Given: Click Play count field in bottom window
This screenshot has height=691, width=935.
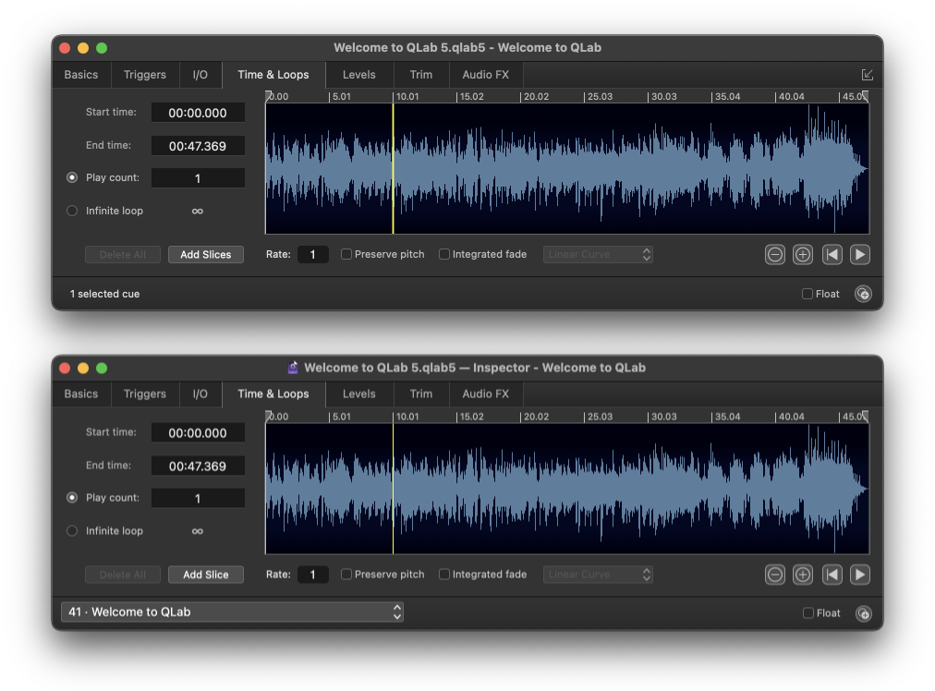Looking at the screenshot, I should [198, 499].
